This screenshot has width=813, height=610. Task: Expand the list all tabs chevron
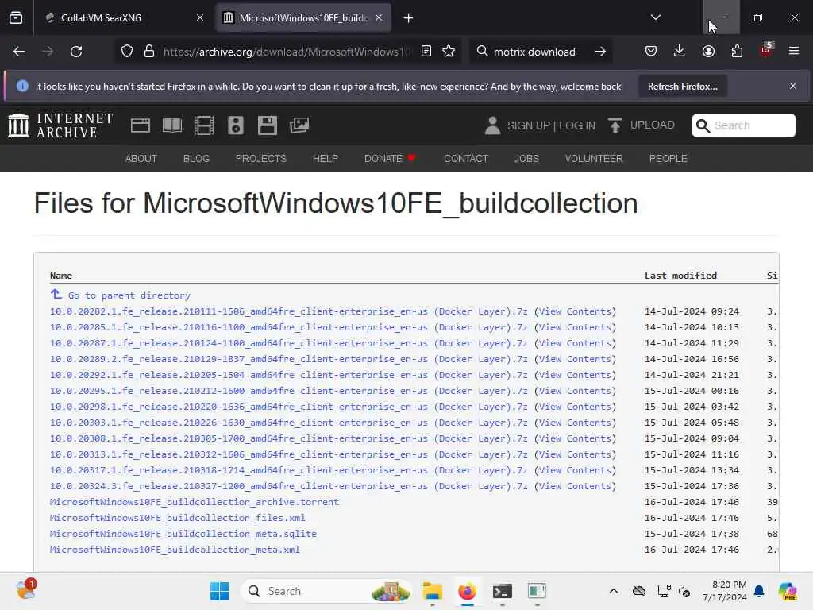(655, 17)
